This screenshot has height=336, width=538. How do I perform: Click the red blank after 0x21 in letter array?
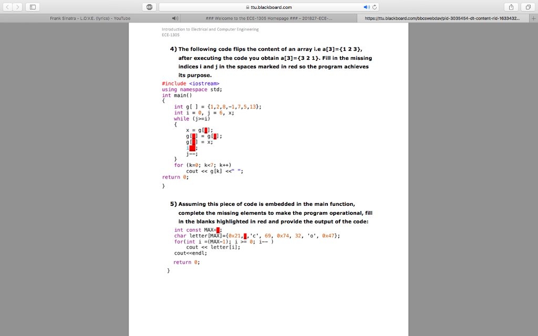(245, 236)
